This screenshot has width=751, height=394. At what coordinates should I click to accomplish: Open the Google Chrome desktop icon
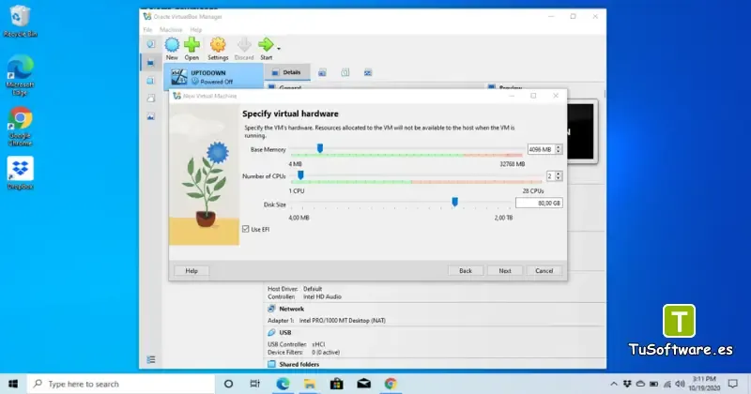click(20, 127)
